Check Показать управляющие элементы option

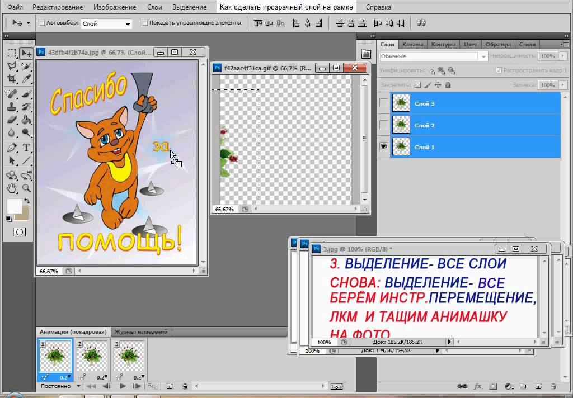point(144,23)
